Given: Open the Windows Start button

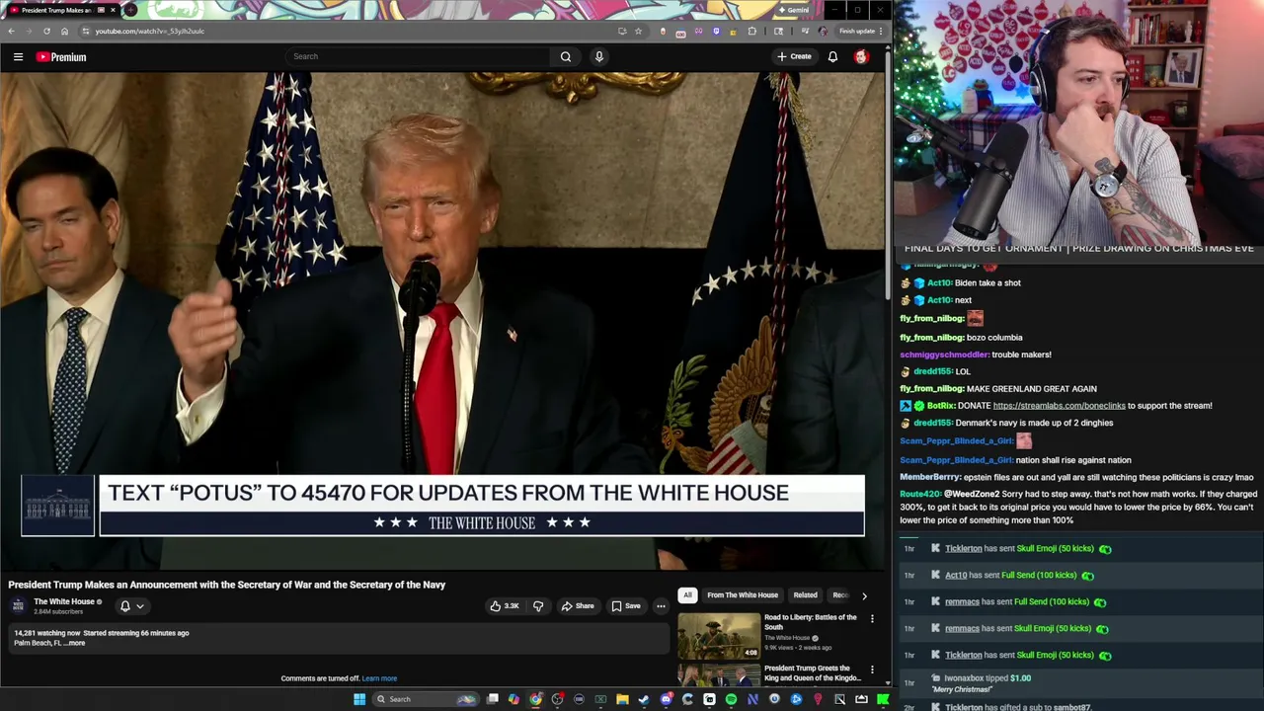Looking at the screenshot, I should tap(359, 699).
